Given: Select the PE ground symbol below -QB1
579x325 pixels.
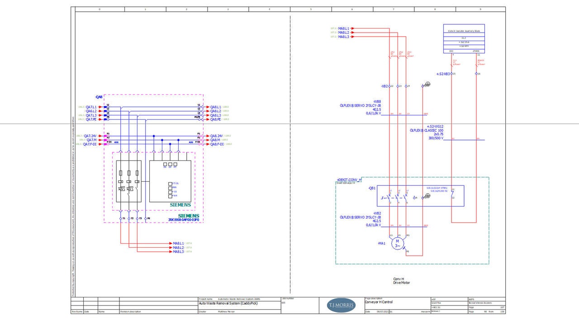Looking at the screenshot, I should pyautogui.click(x=427, y=195).
